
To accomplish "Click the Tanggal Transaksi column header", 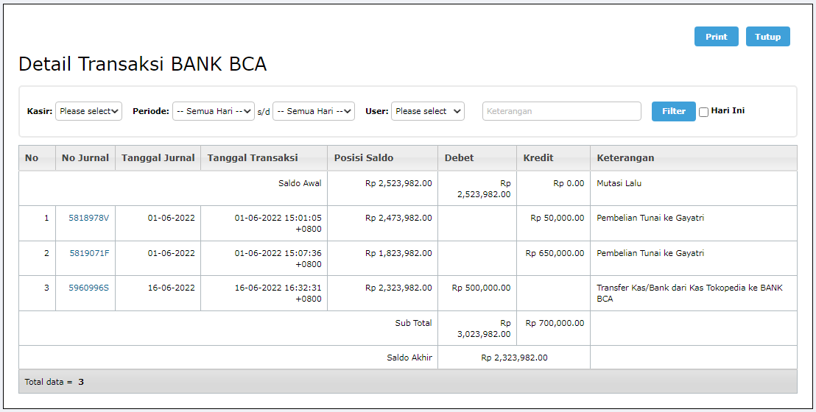I will point(264,157).
